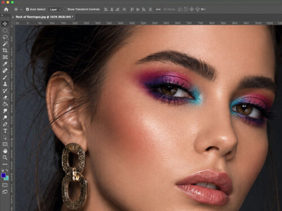Change the screen mode
The height and width of the screenshot is (211, 282).
(x=5, y=192)
